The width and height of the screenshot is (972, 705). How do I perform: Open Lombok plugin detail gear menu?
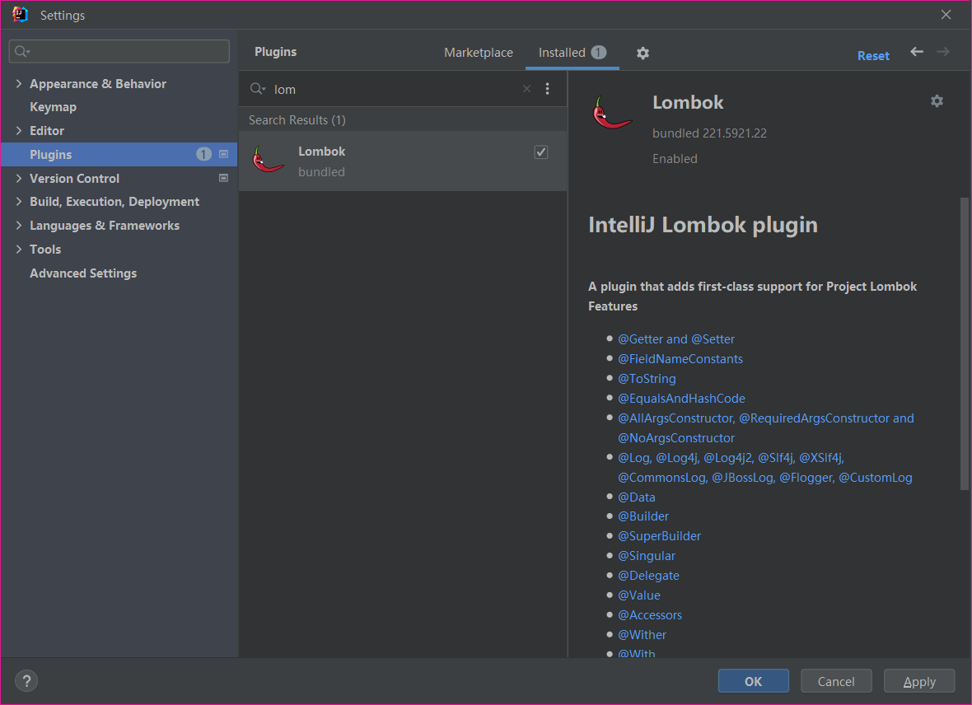[x=937, y=101]
